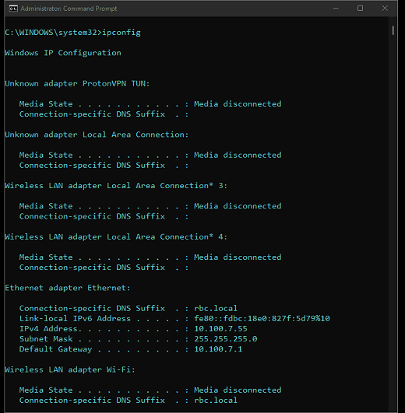Click the link-local IPv6 address value
405x413 pixels.
coord(262,318)
